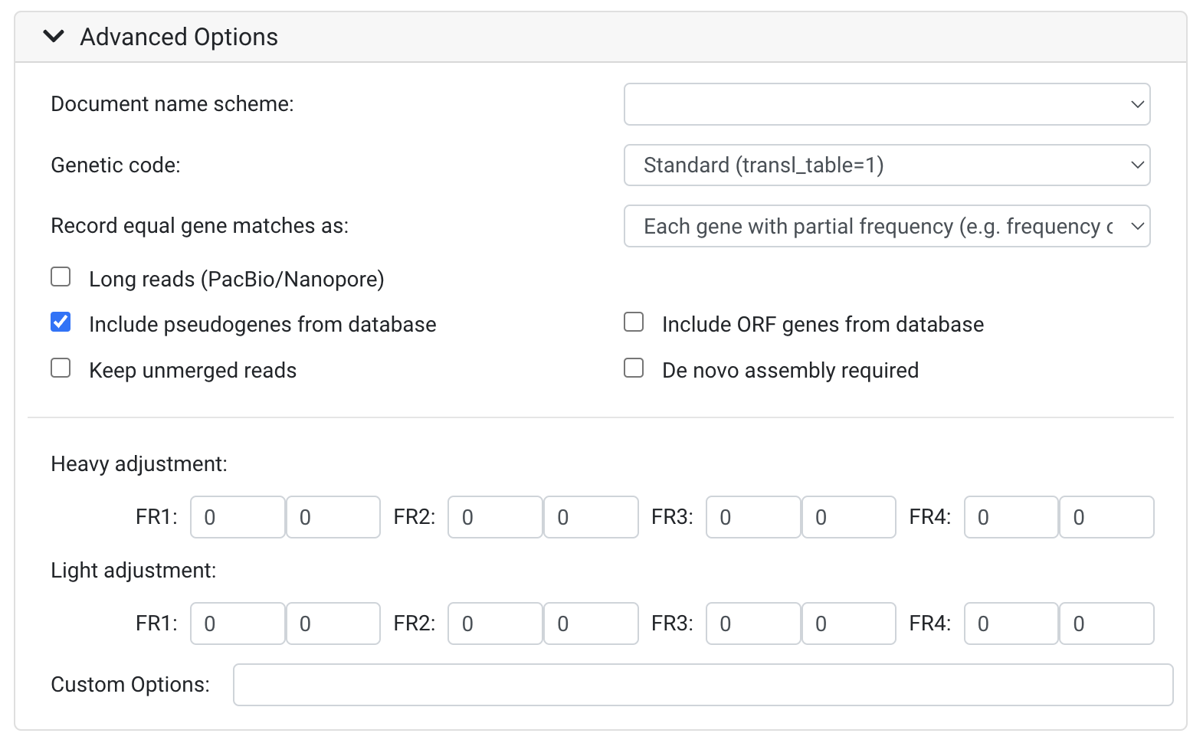Select first Light adjustment FR3 field
Screen dimensions: 1203x743
click(x=753, y=624)
